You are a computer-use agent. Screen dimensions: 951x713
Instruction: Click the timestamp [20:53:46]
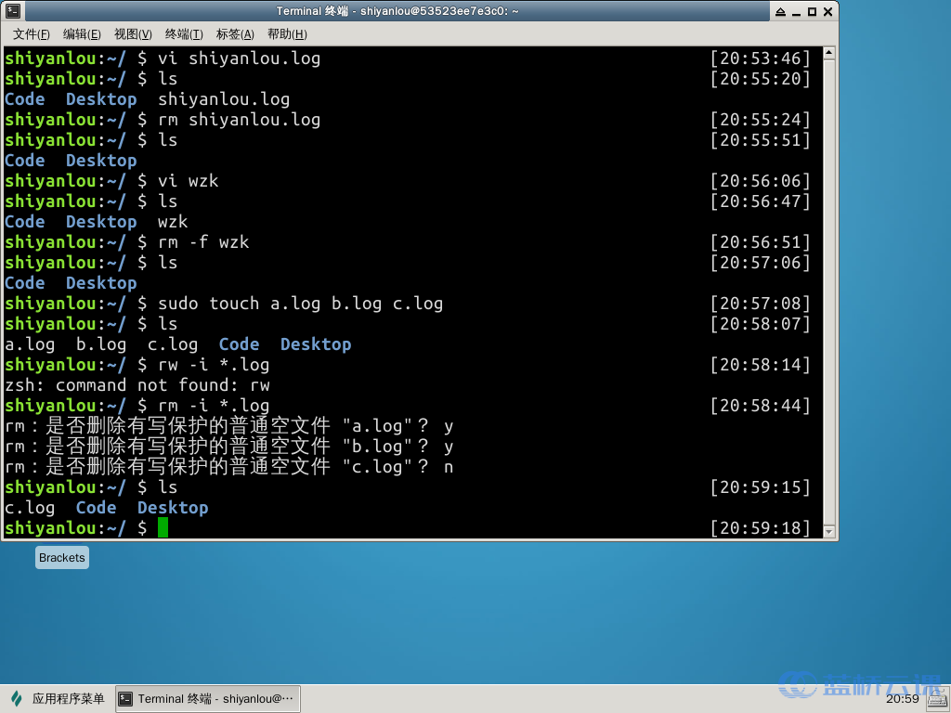click(760, 58)
